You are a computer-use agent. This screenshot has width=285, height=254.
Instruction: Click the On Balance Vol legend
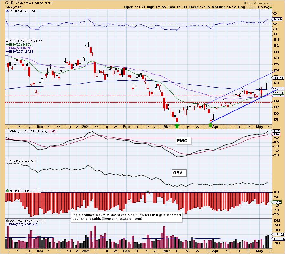coord(21,161)
